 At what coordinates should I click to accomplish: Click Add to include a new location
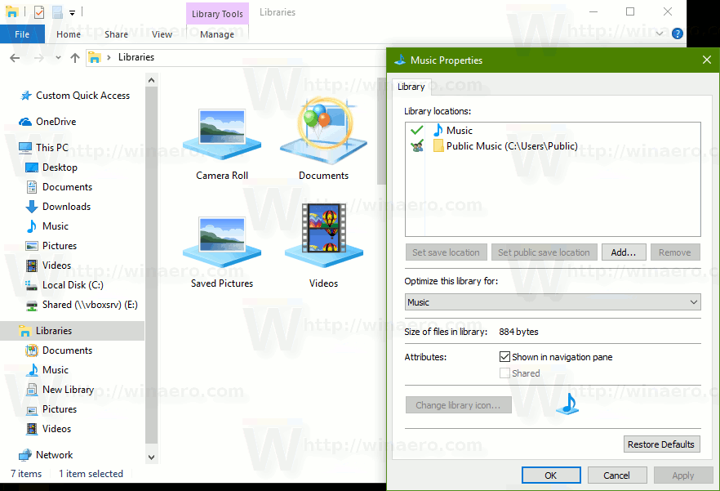pyautogui.click(x=624, y=252)
